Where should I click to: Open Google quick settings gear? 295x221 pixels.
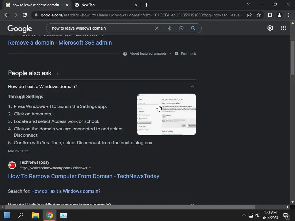(270, 28)
